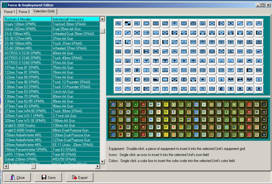Switch to the Force 1 tab
272x184 pixels.
[x=10, y=12]
